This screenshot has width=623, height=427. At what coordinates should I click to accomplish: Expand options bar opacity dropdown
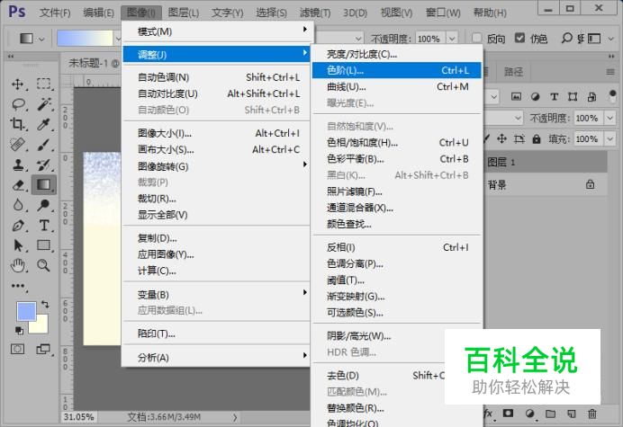pos(452,39)
